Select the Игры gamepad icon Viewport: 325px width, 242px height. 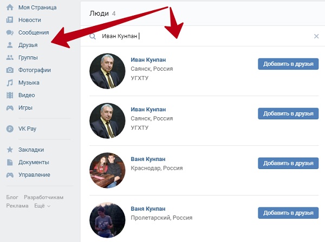(10, 108)
